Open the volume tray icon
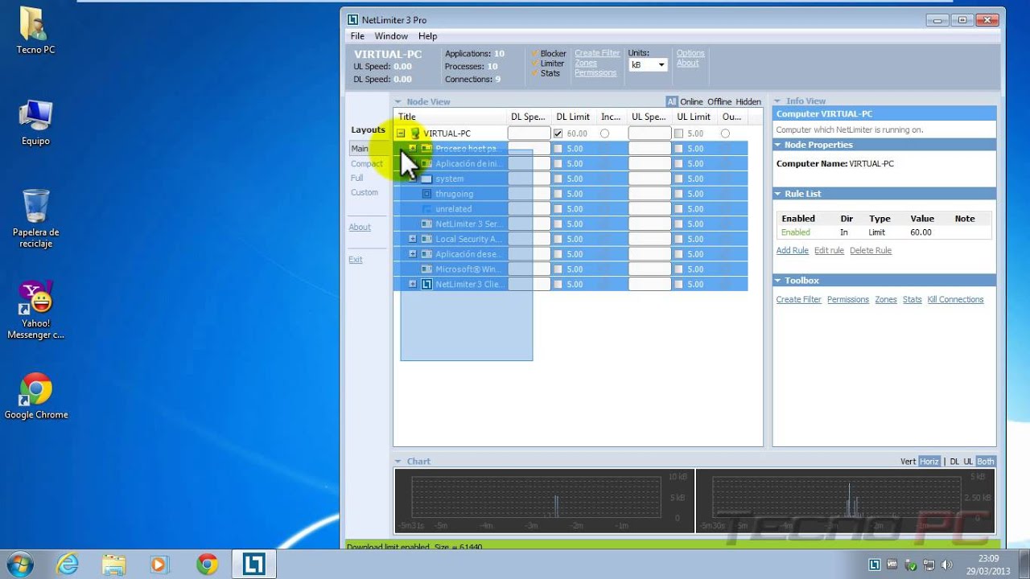The height and width of the screenshot is (579, 1030). coord(946,565)
